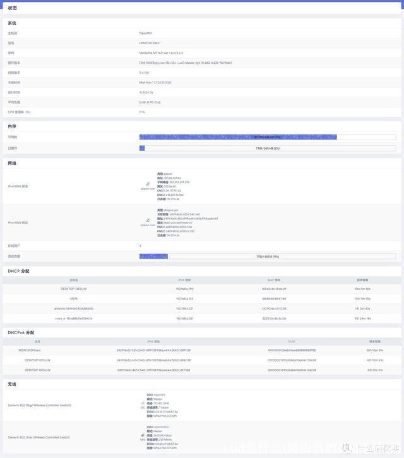
Task: Click the active connections progress bar
Action: 268,256
